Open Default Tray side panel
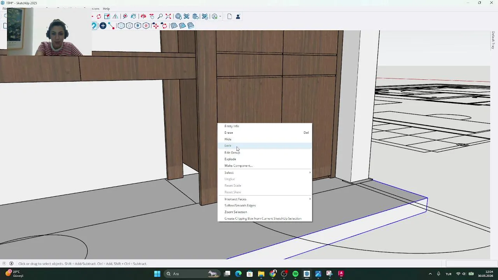Image resolution: width=498 pixels, height=280 pixels. pyautogui.click(x=493, y=40)
